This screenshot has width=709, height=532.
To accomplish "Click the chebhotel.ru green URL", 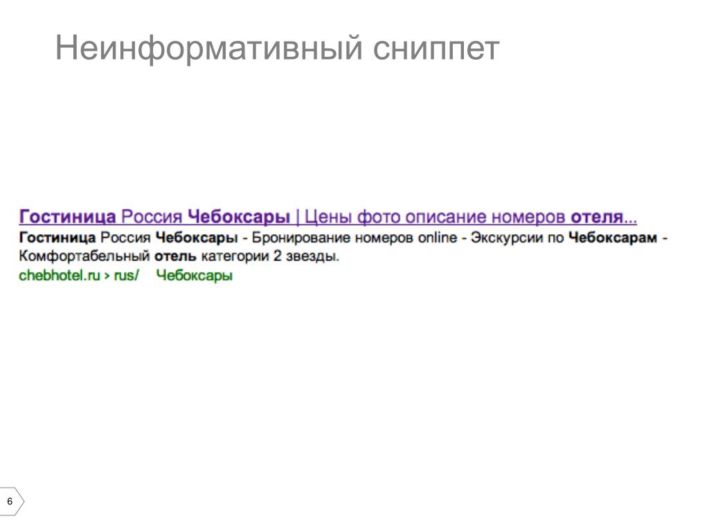I will [79, 276].
